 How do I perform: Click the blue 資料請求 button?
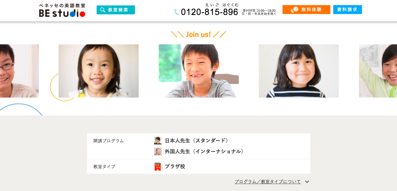point(348,10)
